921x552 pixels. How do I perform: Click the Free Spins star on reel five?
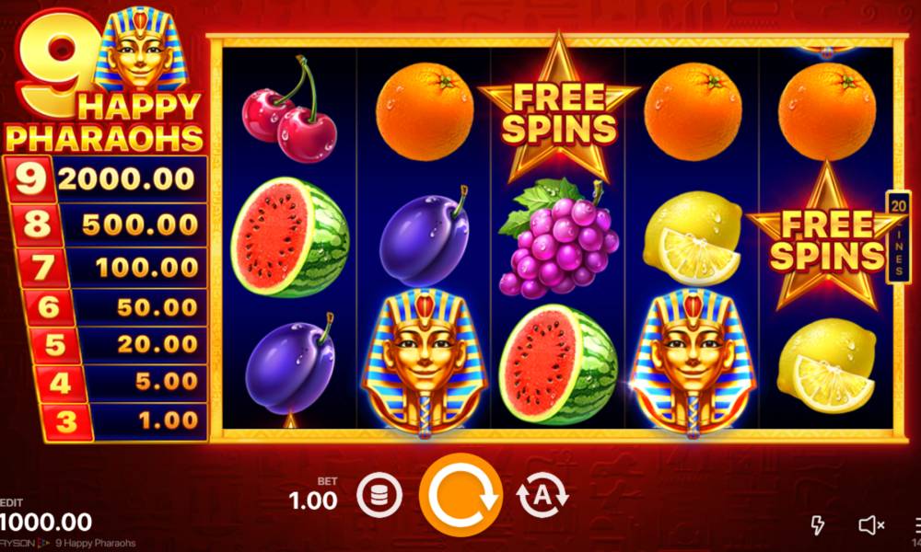(x=827, y=238)
